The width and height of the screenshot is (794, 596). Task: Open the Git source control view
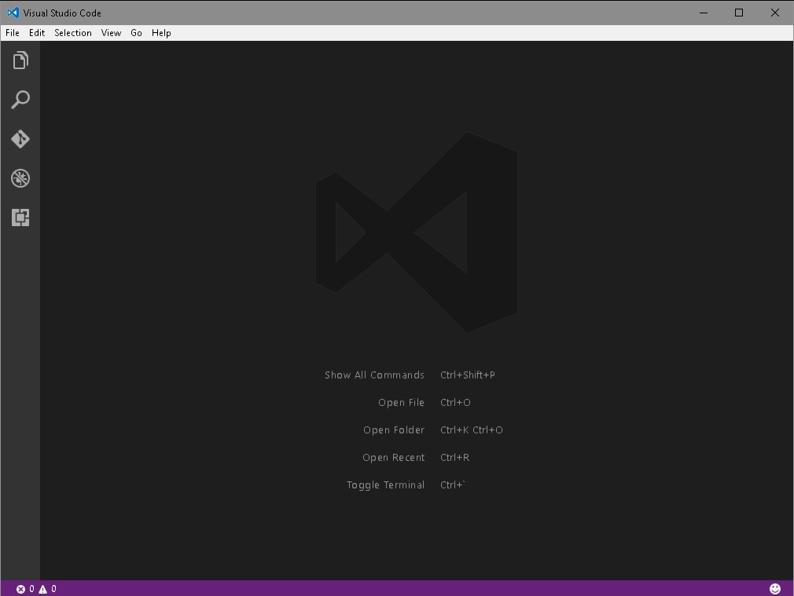pos(20,139)
